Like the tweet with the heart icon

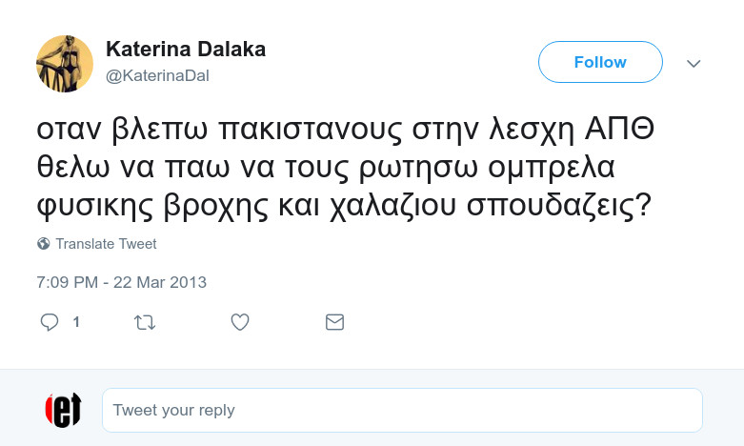point(240,322)
